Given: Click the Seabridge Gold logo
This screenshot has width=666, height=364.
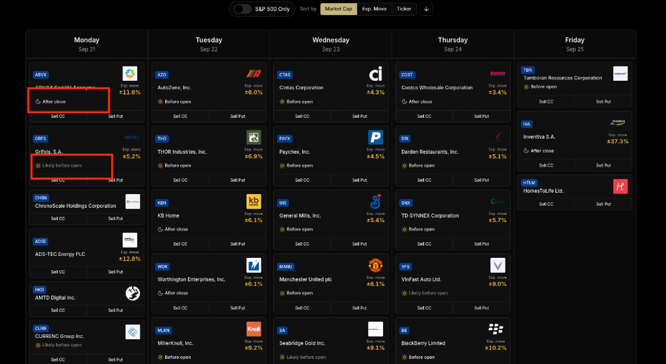Looking at the screenshot, I should (x=375, y=329).
